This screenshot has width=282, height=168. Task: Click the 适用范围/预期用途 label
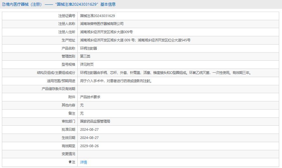[x=61, y=81]
